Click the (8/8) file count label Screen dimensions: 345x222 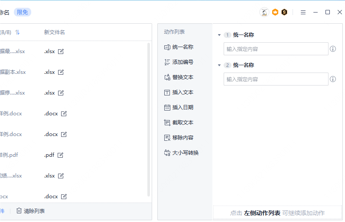[x=6, y=32]
